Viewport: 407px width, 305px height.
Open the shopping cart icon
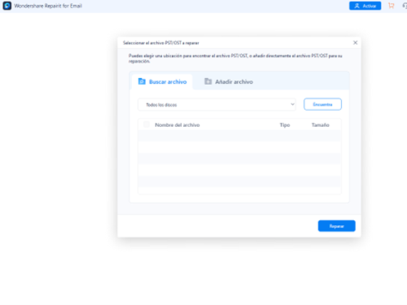click(391, 6)
